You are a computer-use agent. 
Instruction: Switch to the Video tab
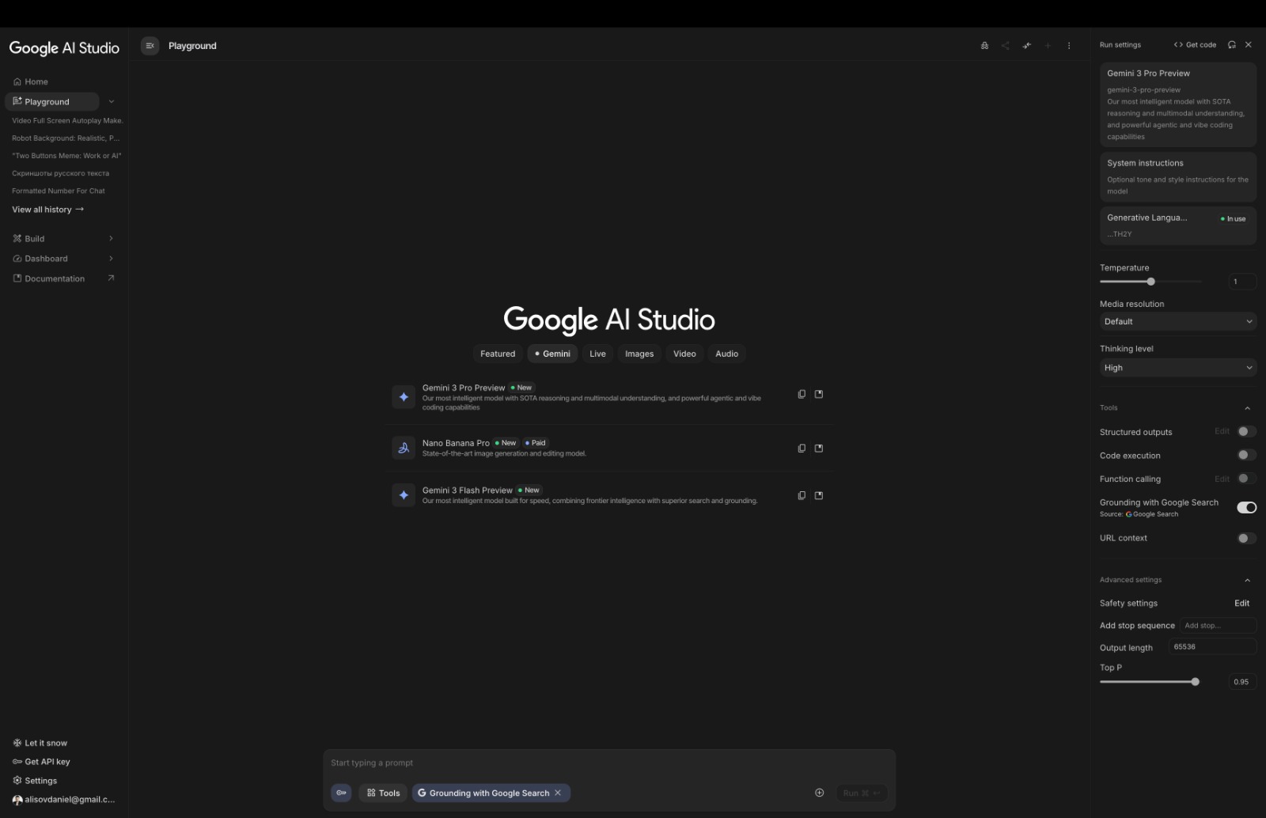pos(684,354)
